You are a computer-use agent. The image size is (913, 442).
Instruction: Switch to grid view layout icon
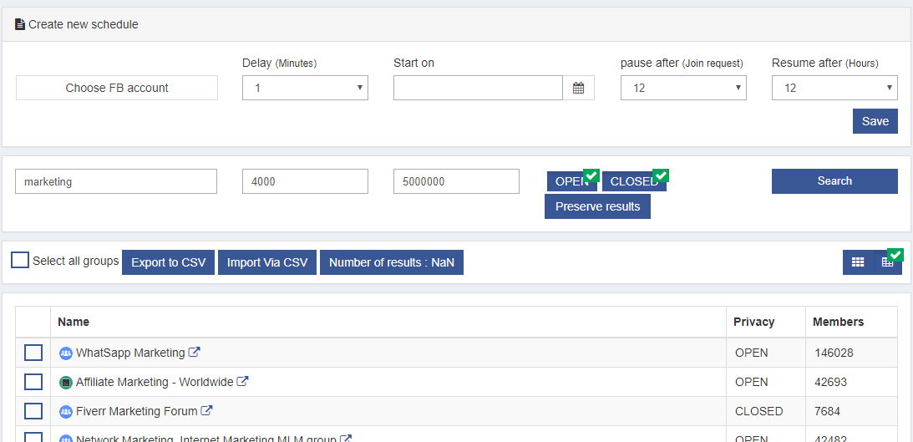click(857, 262)
